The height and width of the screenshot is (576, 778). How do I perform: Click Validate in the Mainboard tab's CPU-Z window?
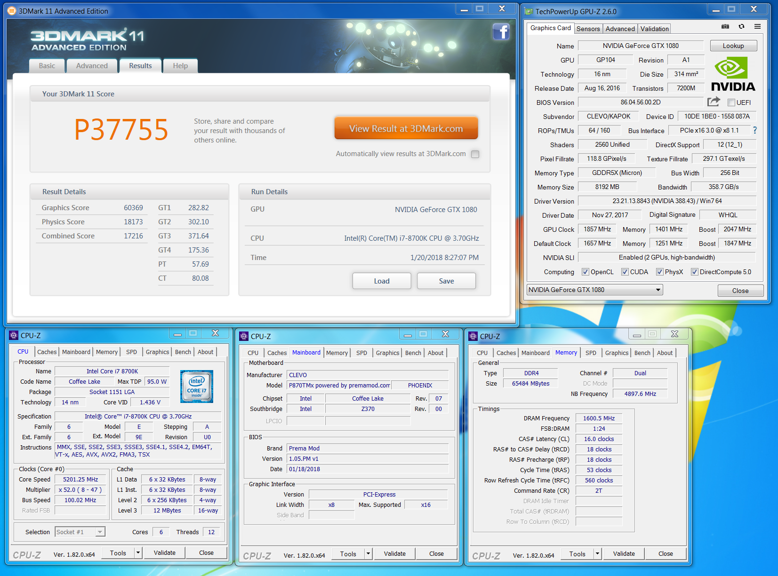click(395, 554)
